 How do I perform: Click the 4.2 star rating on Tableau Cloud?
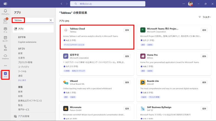click(70, 40)
